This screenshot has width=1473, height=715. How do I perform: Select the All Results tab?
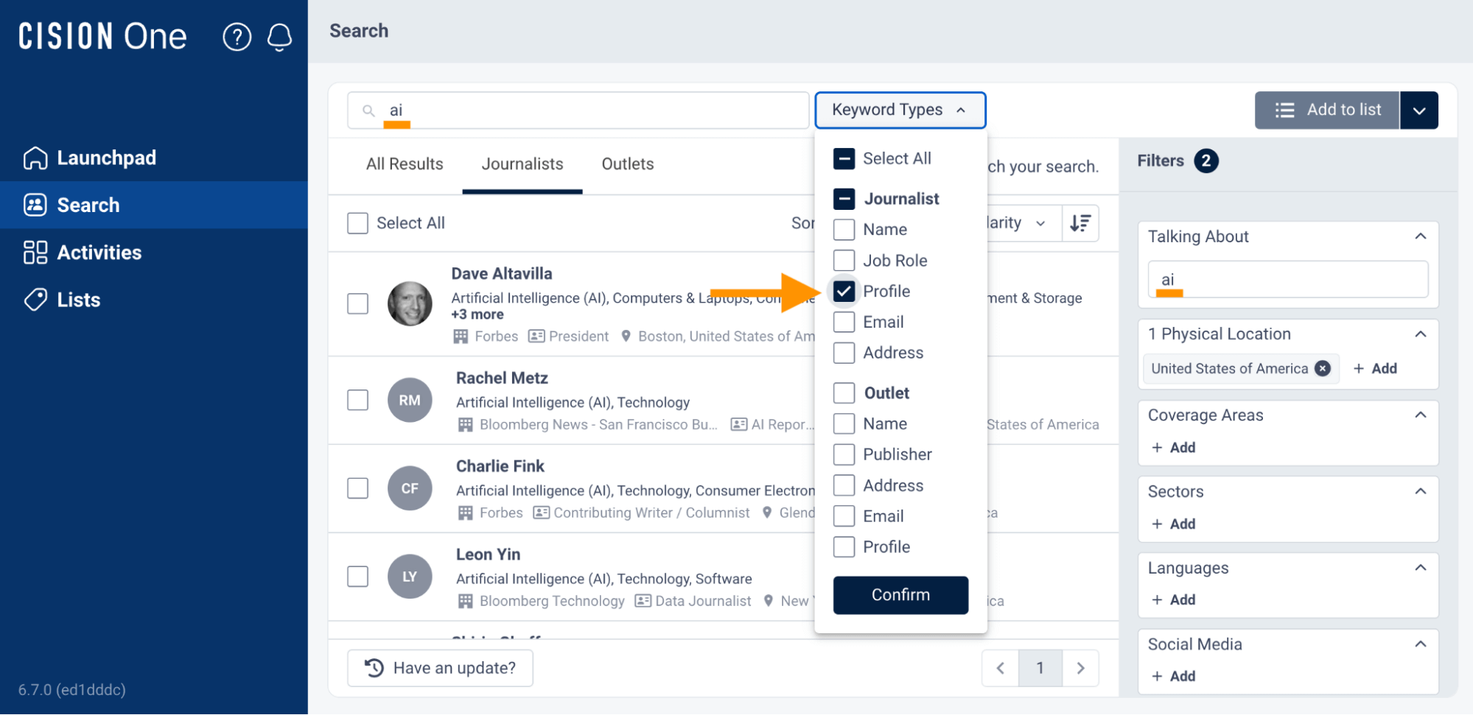click(404, 163)
